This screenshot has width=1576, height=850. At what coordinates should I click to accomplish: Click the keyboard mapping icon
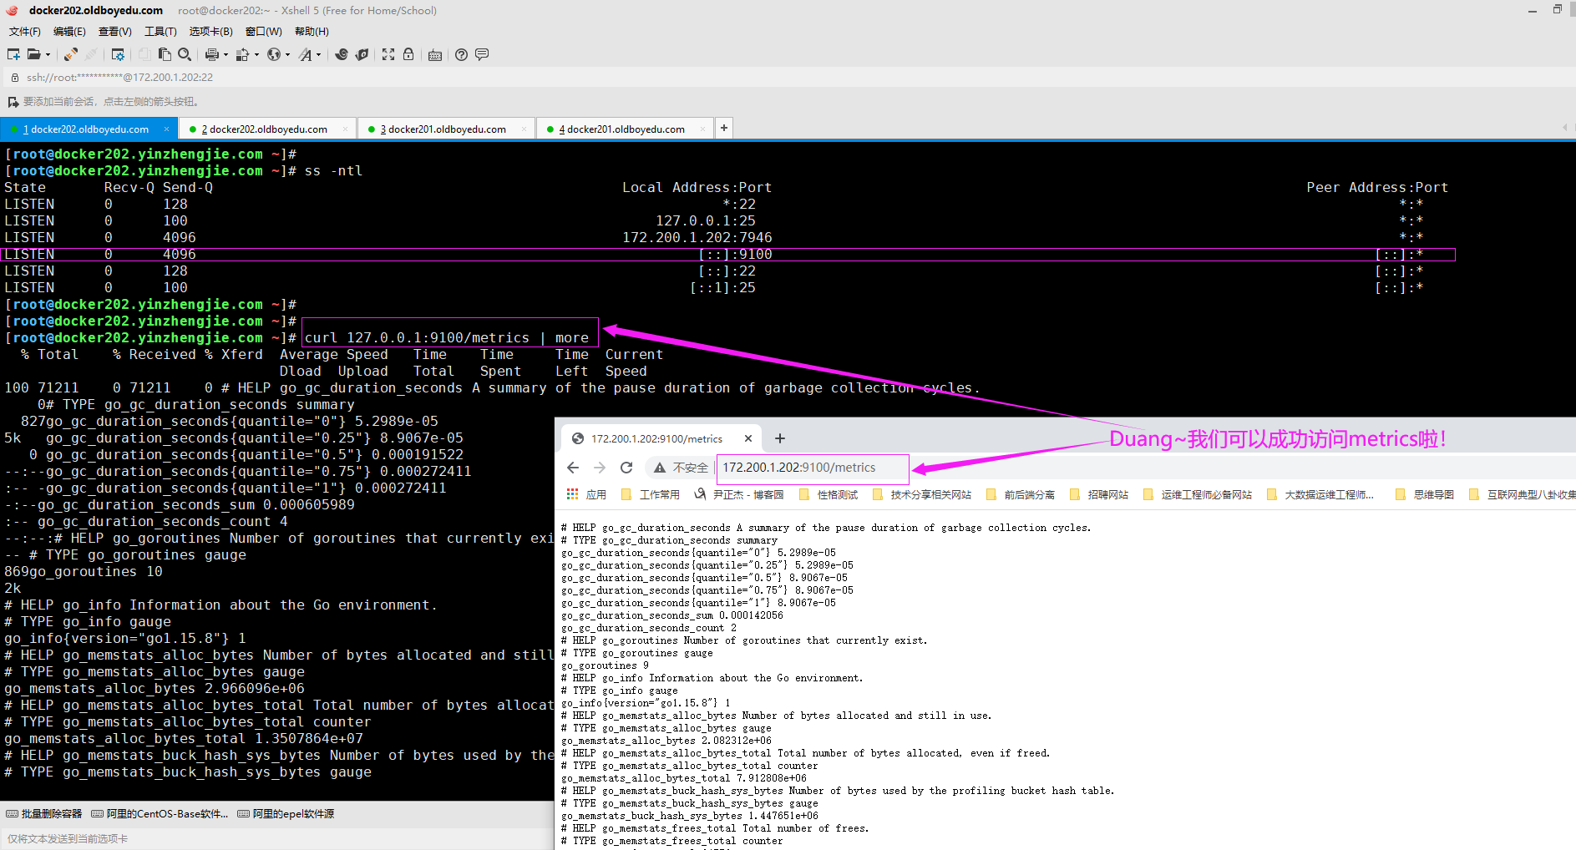pos(435,55)
